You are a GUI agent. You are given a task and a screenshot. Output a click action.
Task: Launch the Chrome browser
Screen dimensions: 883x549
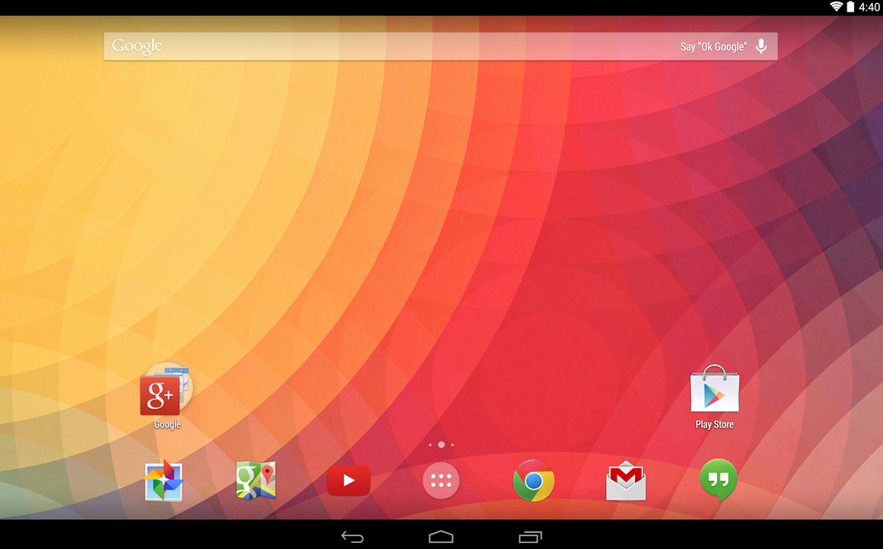tap(533, 481)
